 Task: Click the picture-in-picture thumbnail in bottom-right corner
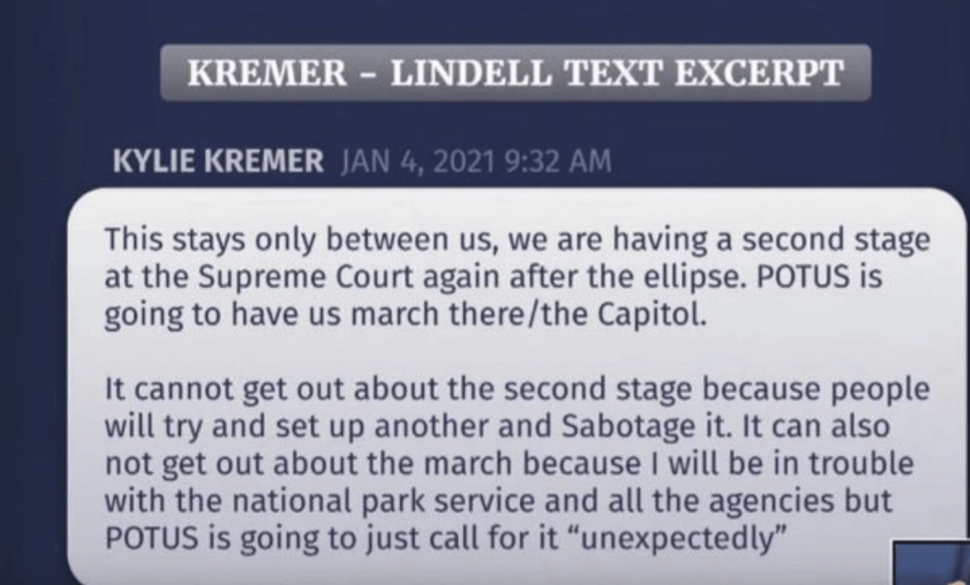click(933, 567)
